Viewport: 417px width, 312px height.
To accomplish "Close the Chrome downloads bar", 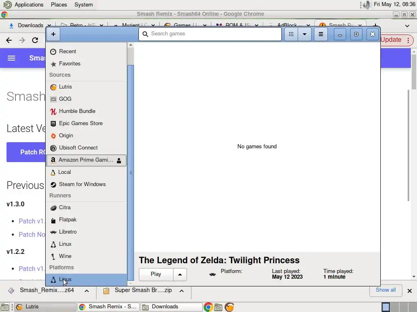I will click(410, 291).
